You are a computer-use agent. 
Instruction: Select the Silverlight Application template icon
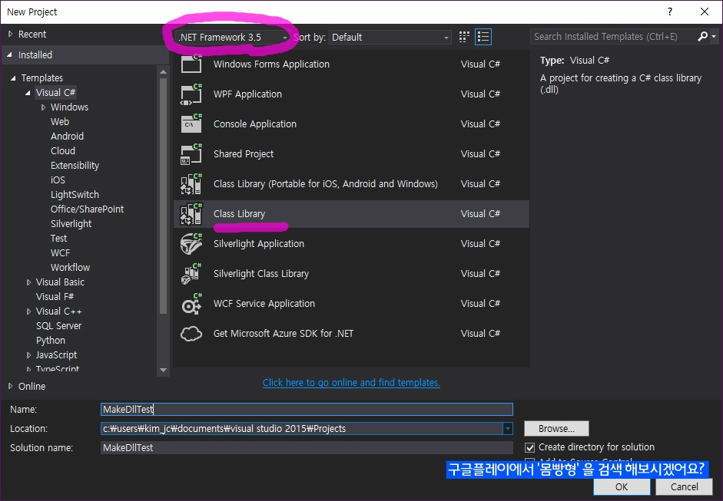191,243
